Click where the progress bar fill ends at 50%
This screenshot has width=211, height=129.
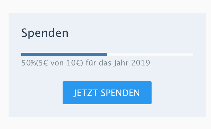[x=107, y=54]
